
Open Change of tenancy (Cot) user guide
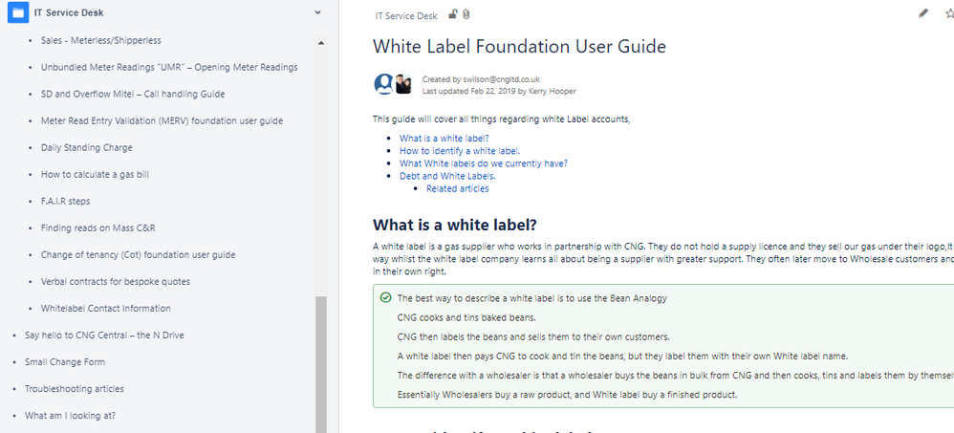(x=138, y=254)
